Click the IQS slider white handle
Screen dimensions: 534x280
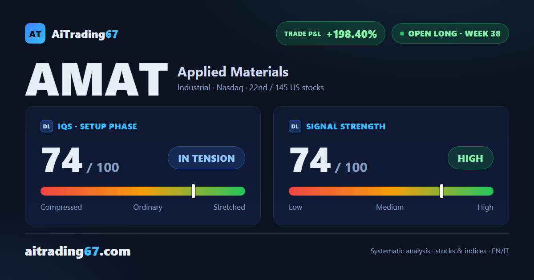pos(194,191)
